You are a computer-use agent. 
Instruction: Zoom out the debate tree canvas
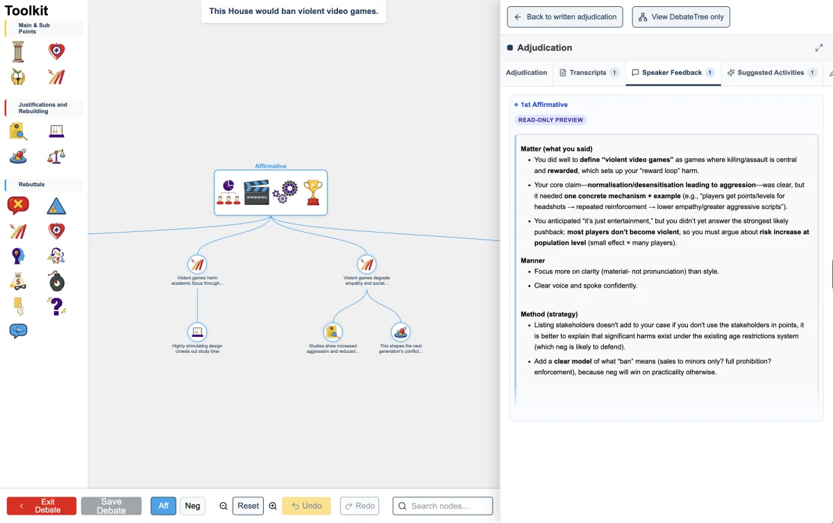point(224,506)
